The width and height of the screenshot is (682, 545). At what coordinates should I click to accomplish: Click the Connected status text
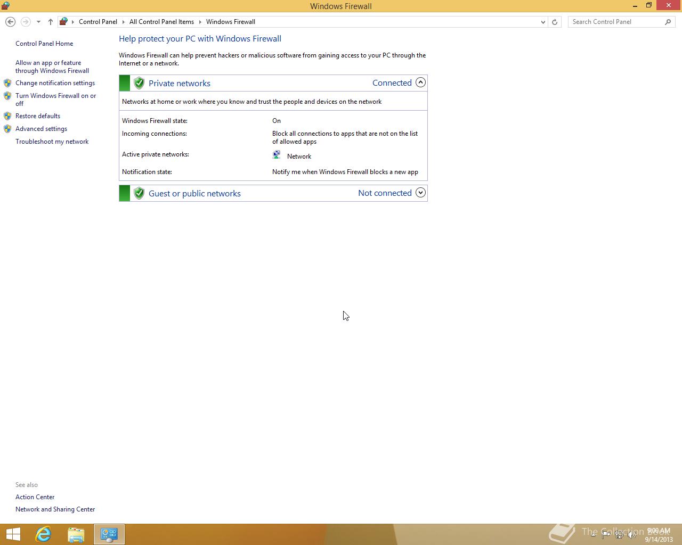[x=392, y=82]
